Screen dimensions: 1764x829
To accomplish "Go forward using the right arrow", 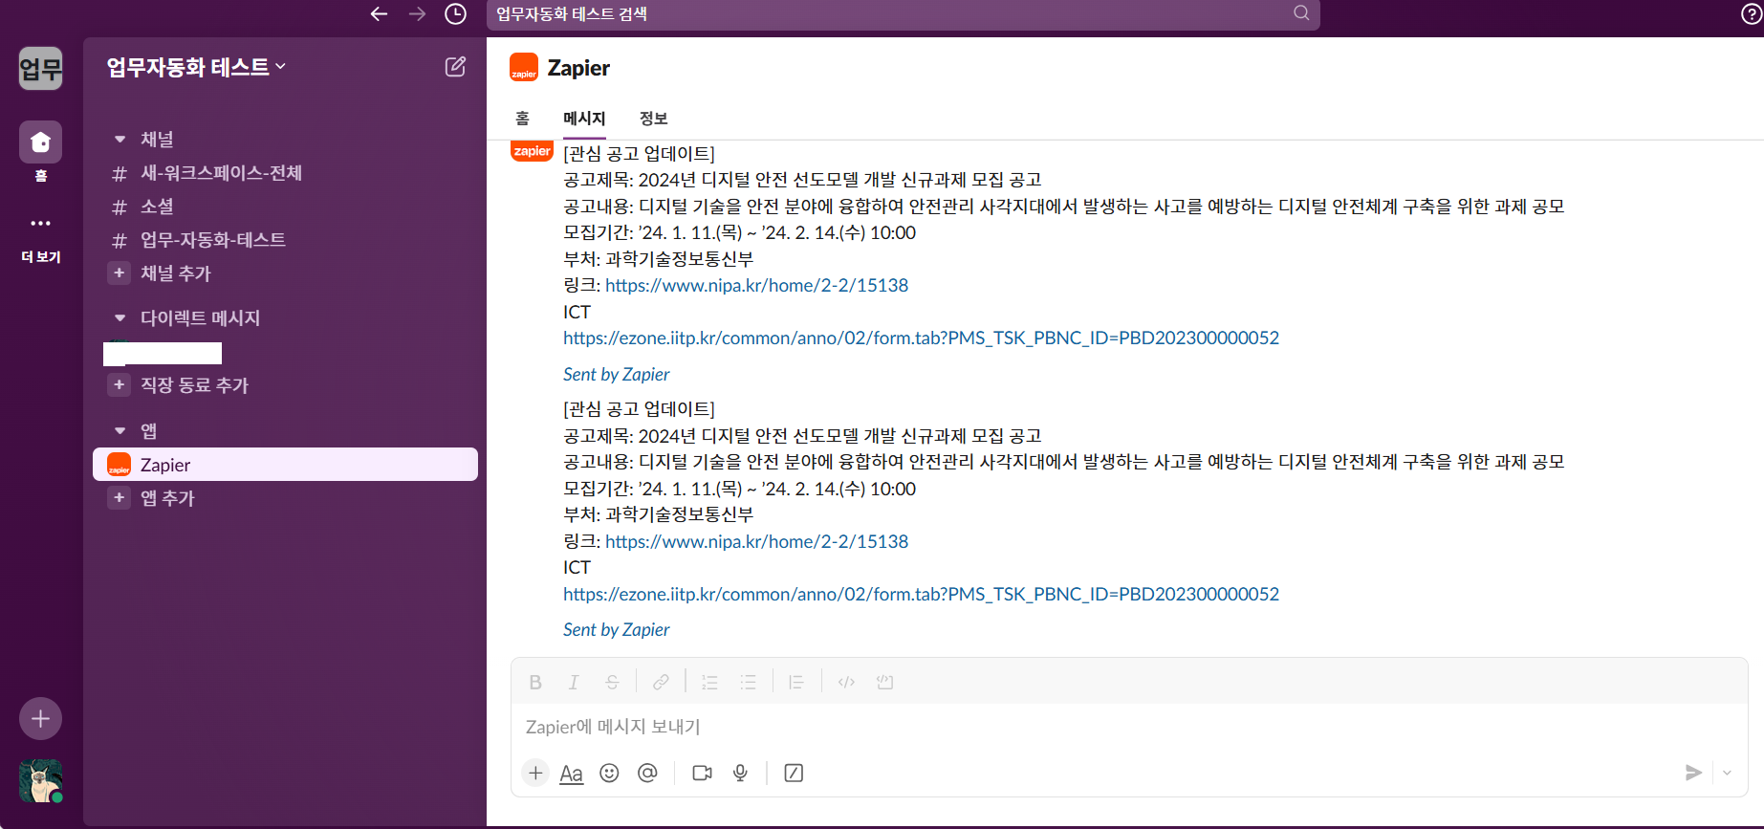I will pyautogui.click(x=417, y=13).
